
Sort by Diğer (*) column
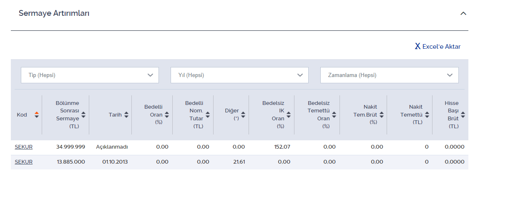(243, 115)
